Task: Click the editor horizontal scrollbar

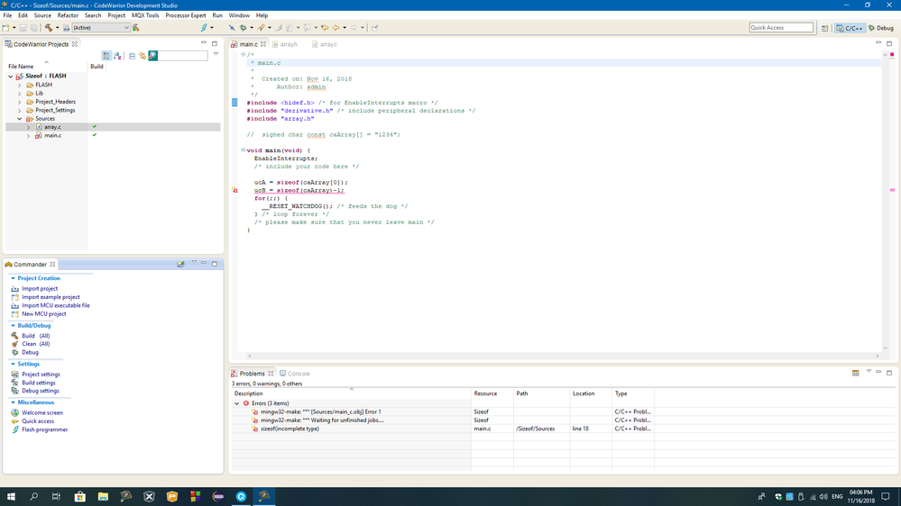Action: click(563, 356)
